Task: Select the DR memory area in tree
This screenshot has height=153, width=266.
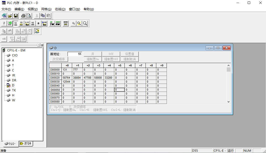Action: pyautogui.click(x=14, y=80)
